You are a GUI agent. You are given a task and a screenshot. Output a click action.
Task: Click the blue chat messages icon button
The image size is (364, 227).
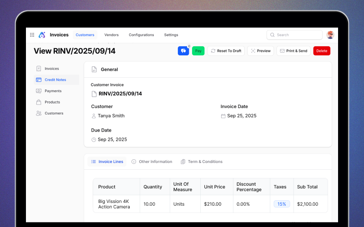(x=183, y=51)
